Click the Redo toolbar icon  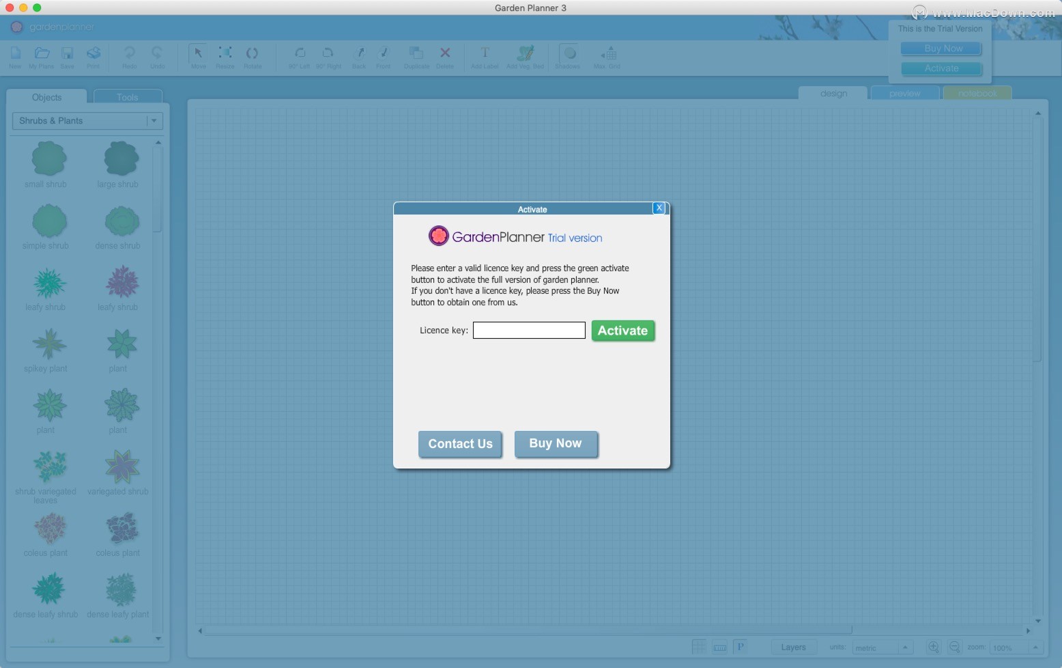129,53
